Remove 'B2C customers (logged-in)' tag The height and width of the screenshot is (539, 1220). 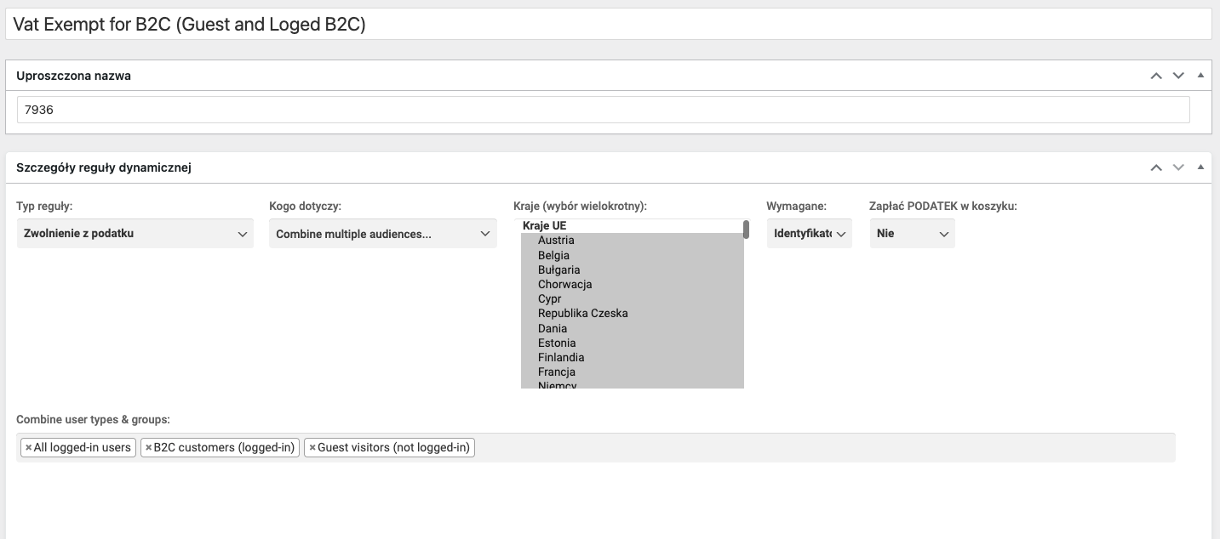(148, 448)
